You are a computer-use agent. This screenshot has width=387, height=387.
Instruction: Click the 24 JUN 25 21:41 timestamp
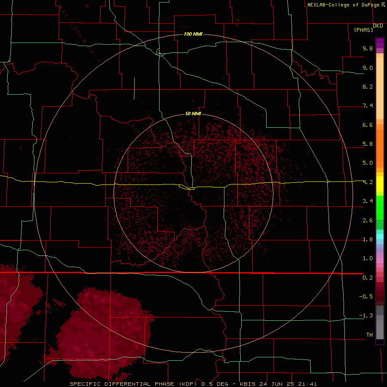[x=289, y=384]
